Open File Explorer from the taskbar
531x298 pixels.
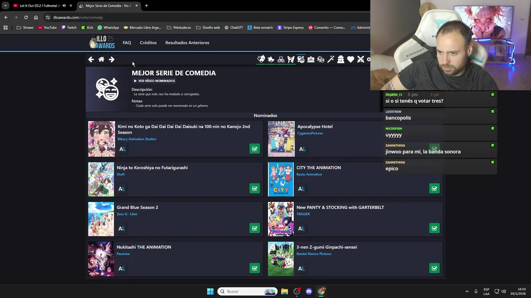click(x=285, y=291)
